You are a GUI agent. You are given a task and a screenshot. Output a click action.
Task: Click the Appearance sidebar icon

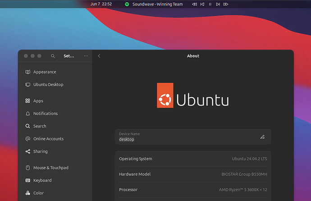coord(28,72)
